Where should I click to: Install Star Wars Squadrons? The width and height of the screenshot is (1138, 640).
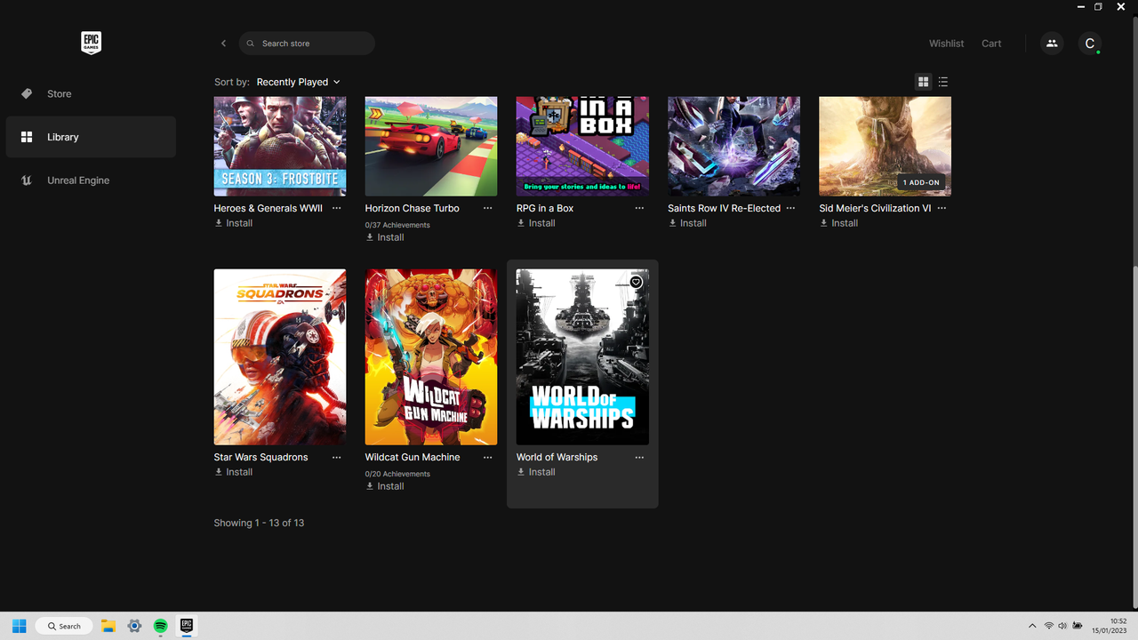click(x=234, y=472)
